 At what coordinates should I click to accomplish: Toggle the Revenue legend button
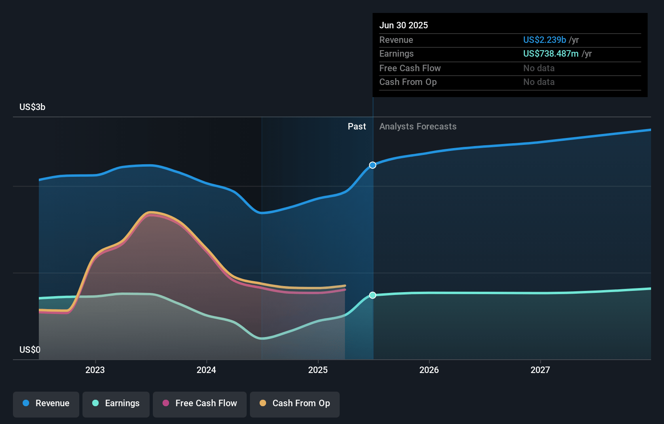46,404
